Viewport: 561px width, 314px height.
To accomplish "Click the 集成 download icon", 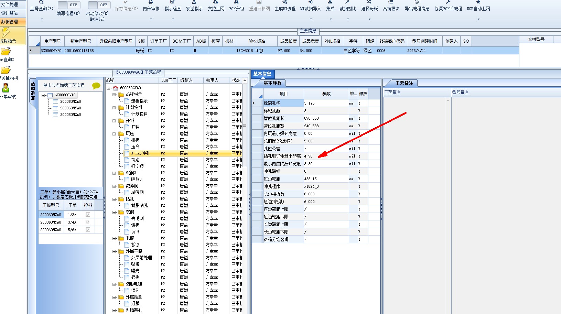I will tap(330, 2).
